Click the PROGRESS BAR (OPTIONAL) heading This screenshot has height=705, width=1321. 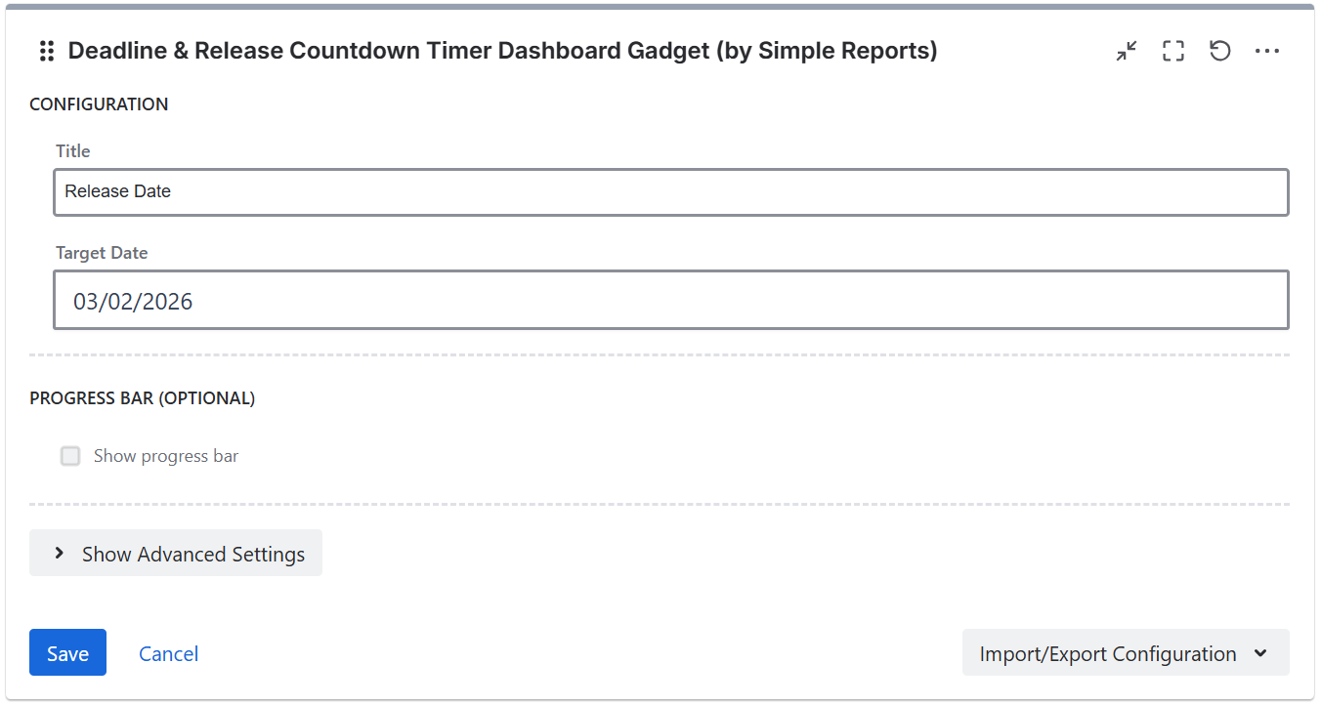[x=143, y=398]
